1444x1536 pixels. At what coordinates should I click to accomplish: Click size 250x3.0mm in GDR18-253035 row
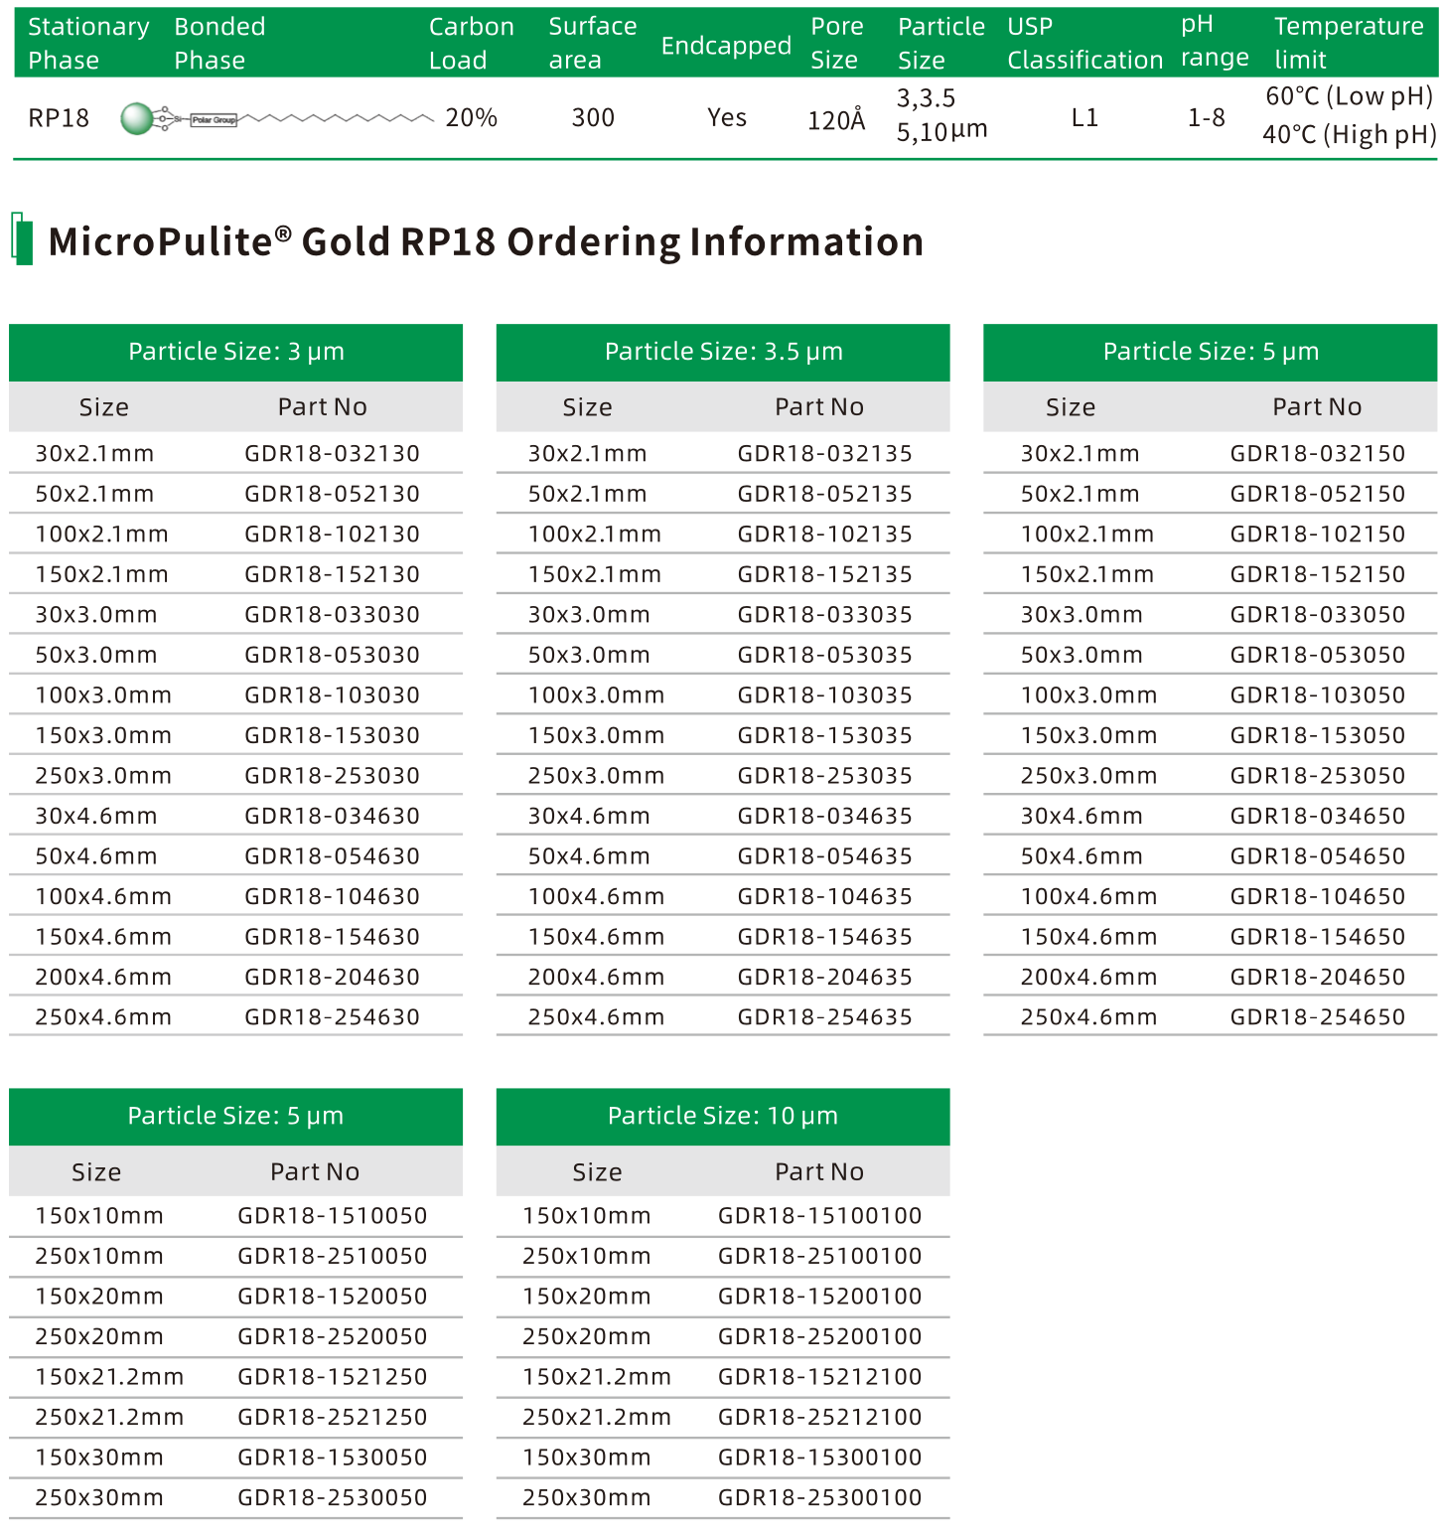point(596,775)
